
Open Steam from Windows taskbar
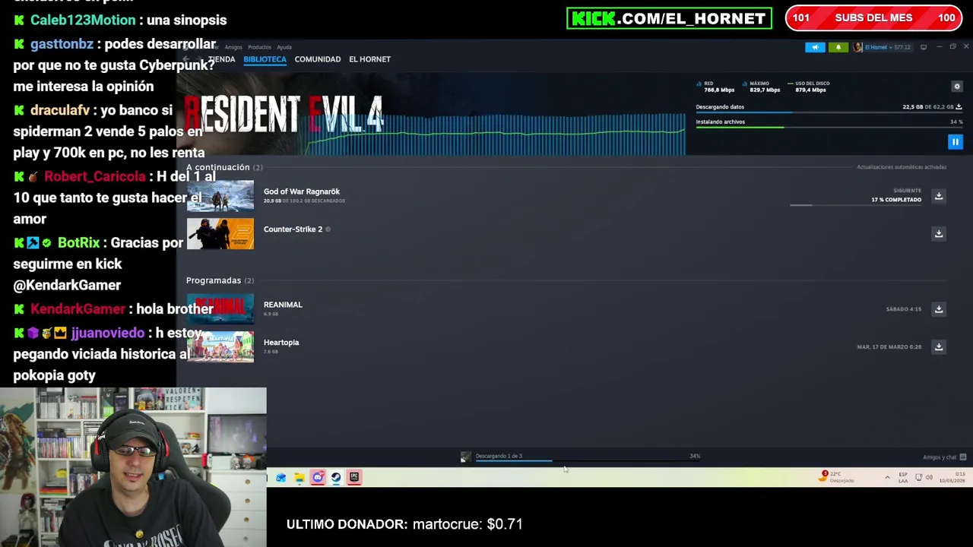click(x=336, y=478)
